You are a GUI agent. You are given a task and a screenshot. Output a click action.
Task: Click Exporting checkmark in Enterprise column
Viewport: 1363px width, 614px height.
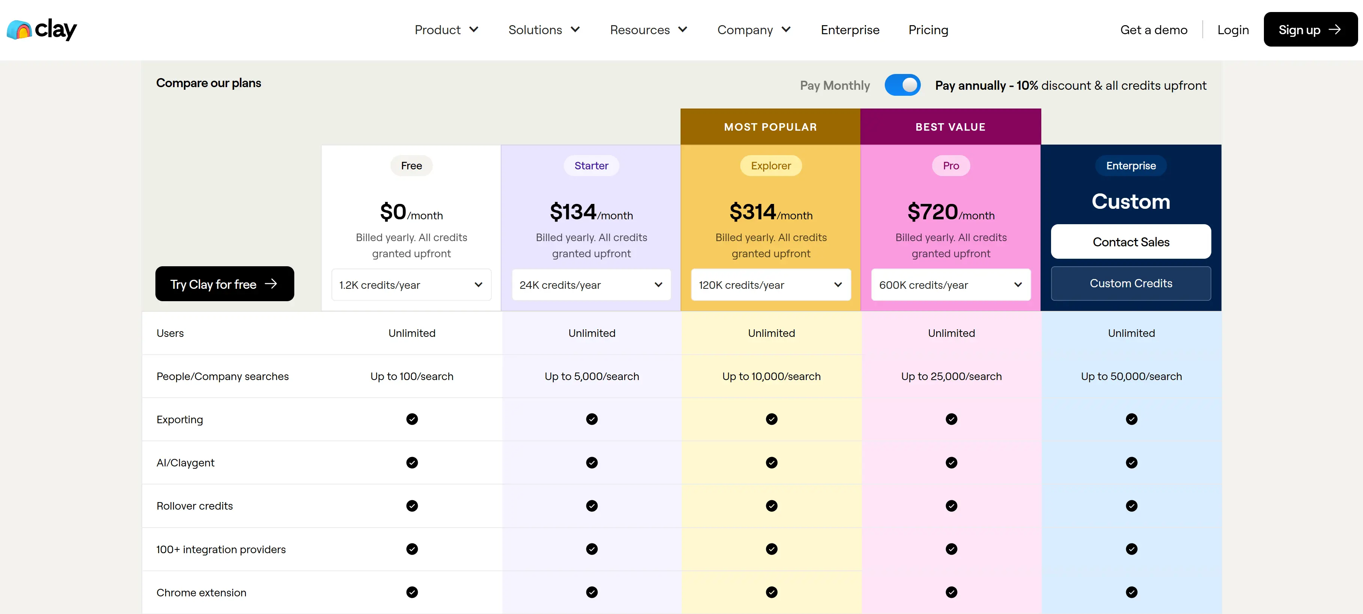click(x=1131, y=419)
